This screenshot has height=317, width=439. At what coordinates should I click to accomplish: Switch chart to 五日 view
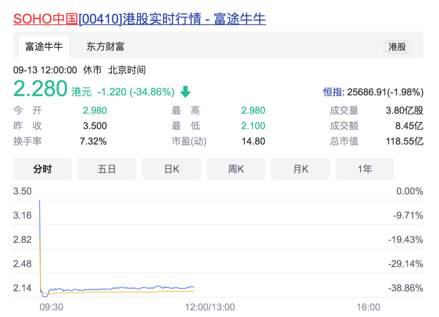coord(107,169)
